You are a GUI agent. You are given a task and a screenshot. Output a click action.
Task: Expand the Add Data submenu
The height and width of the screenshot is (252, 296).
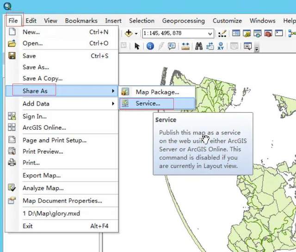62,104
